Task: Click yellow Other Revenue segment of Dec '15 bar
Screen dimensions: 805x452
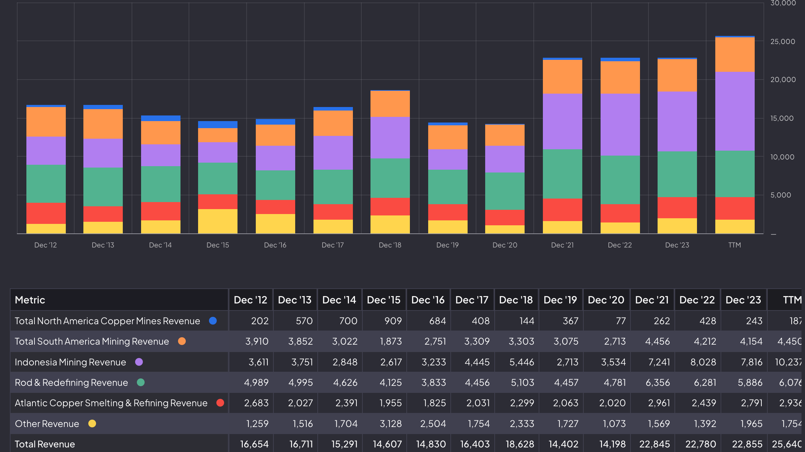Action: click(x=217, y=221)
